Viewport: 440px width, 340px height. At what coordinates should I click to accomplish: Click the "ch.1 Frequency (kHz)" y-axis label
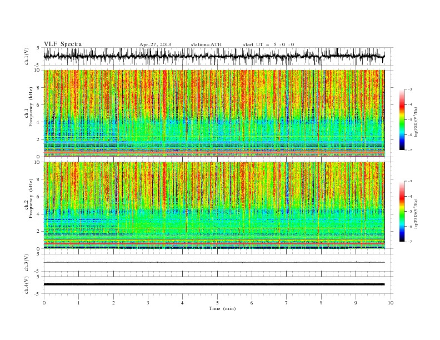tap(28, 107)
